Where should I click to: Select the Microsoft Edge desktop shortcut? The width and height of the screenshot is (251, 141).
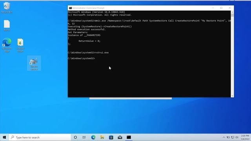click(x=7, y=45)
